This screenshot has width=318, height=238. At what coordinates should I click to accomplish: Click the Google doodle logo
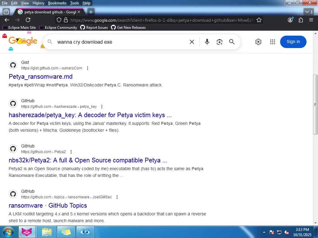point(23,41)
